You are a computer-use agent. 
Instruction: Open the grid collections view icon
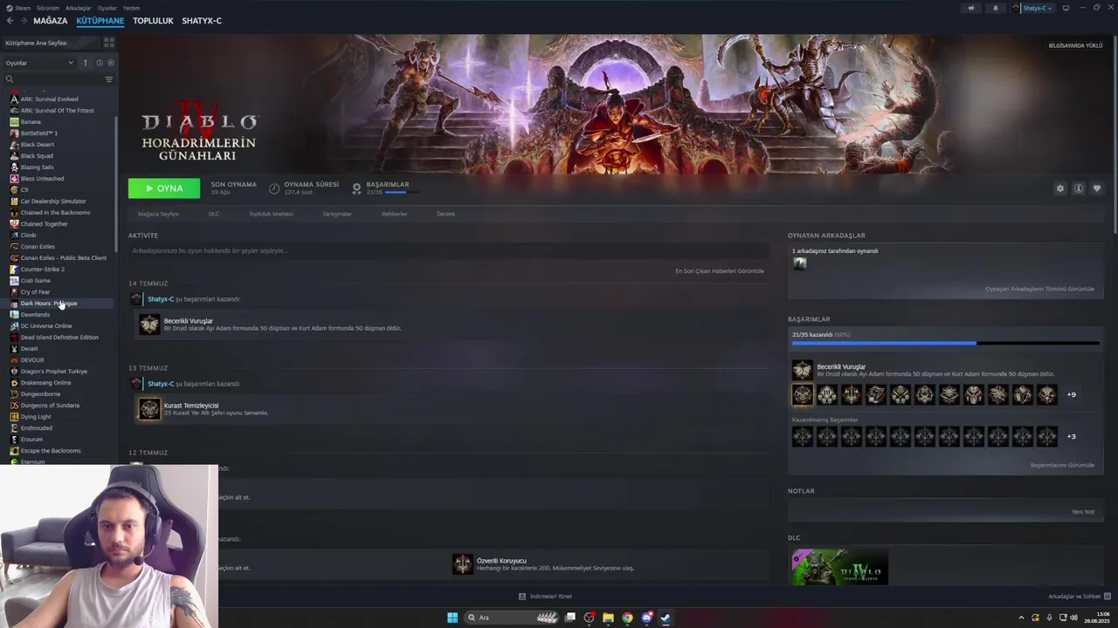pos(109,42)
